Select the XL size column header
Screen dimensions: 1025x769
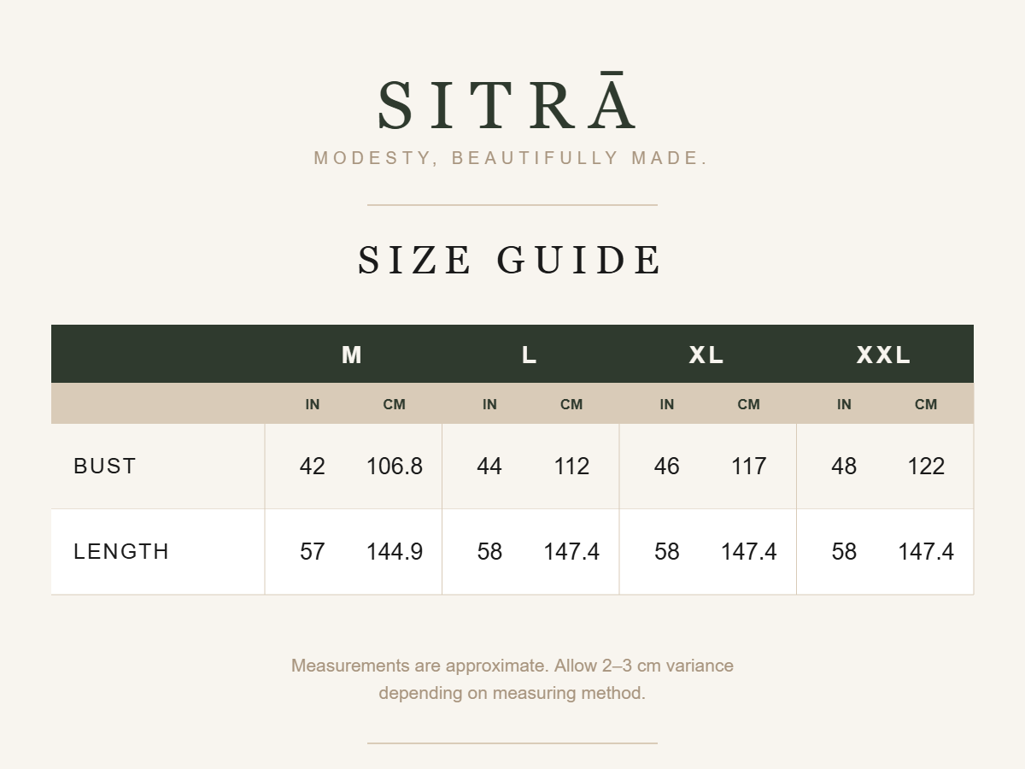(x=706, y=355)
